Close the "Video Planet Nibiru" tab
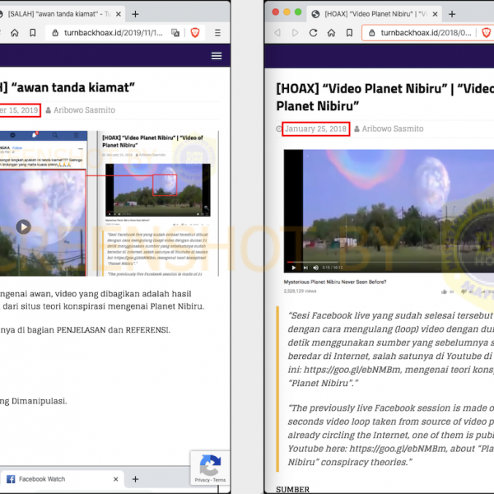Viewport: 494px width, 494px height. pyautogui.click(x=435, y=14)
